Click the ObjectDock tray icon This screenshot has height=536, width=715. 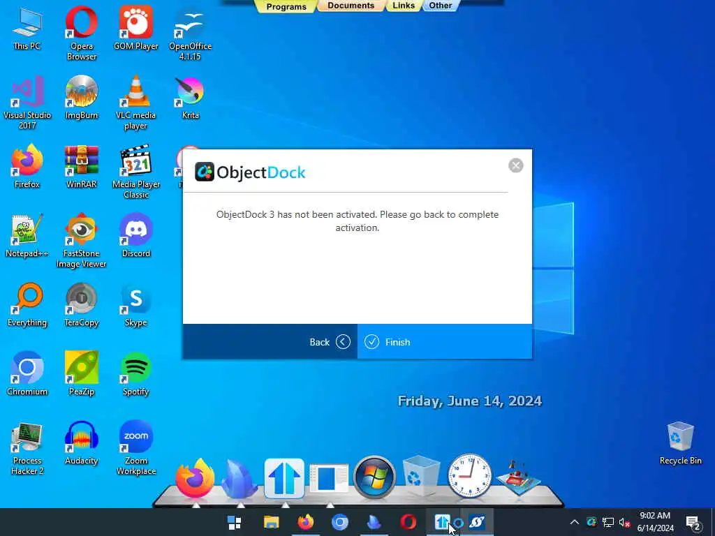coord(591,522)
